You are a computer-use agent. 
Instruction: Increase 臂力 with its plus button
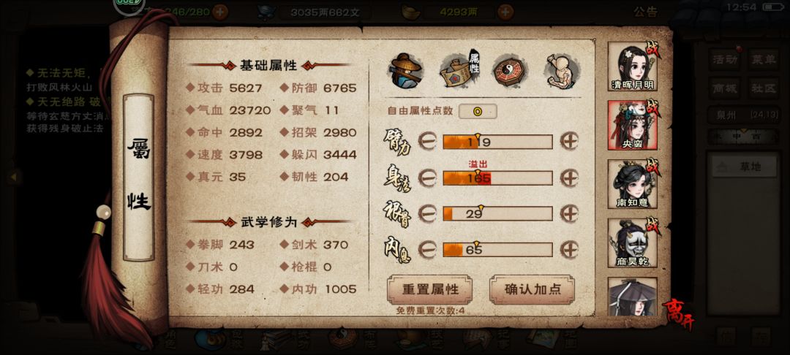tap(569, 142)
